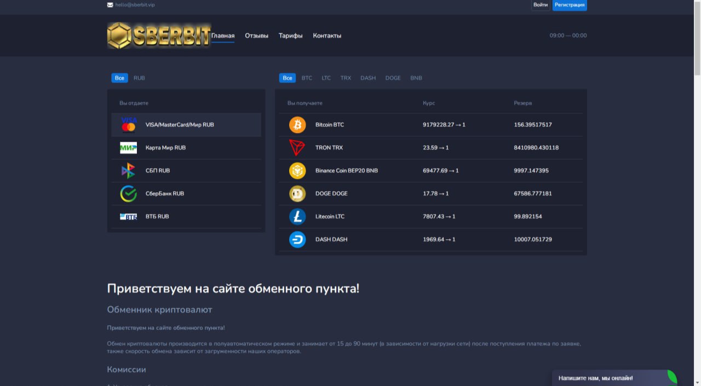This screenshot has width=701, height=386.
Task: Select the Все filter above Вы получаете
Action: pyautogui.click(x=288, y=78)
